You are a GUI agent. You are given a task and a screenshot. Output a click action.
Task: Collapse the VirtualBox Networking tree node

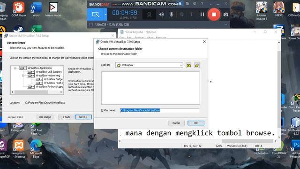(23, 76)
